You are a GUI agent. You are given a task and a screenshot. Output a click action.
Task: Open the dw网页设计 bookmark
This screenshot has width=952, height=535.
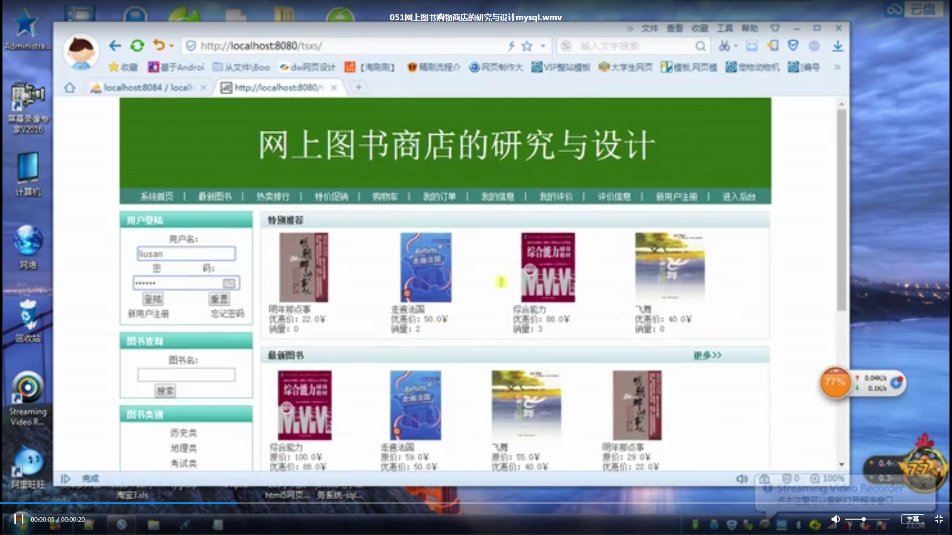[307, 67]
